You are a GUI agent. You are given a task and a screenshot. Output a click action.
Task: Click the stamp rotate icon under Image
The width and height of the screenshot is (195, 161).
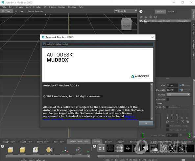click(x=157, y=107)
